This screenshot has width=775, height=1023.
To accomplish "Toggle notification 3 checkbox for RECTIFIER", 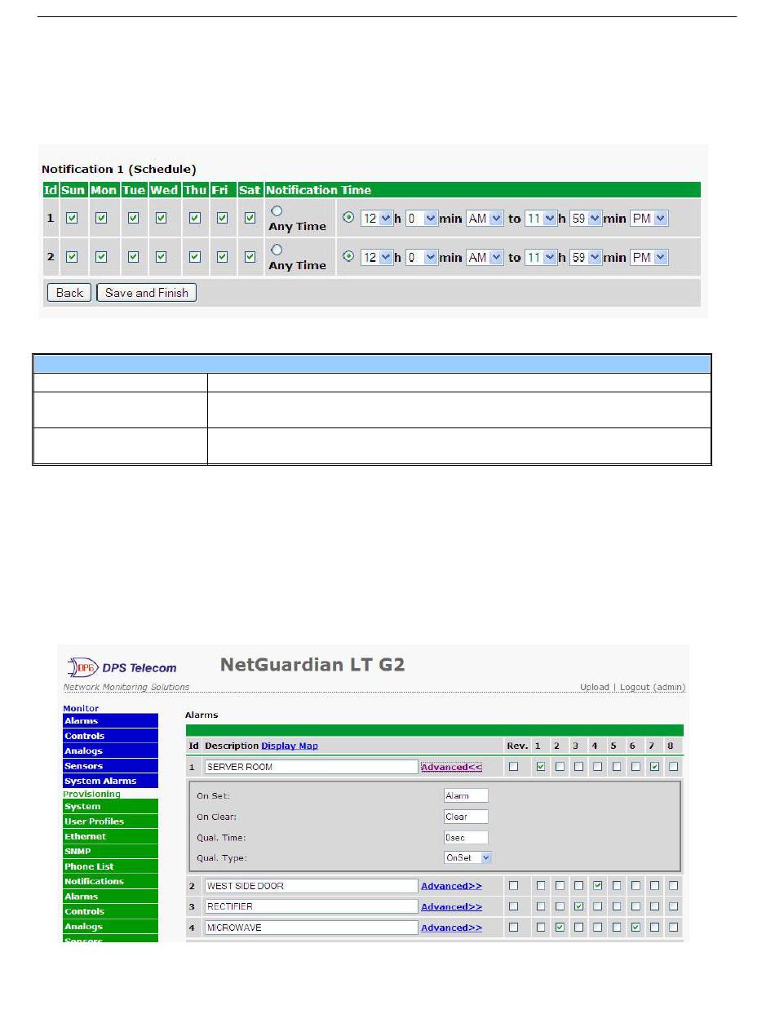I will tap(578, 906).
